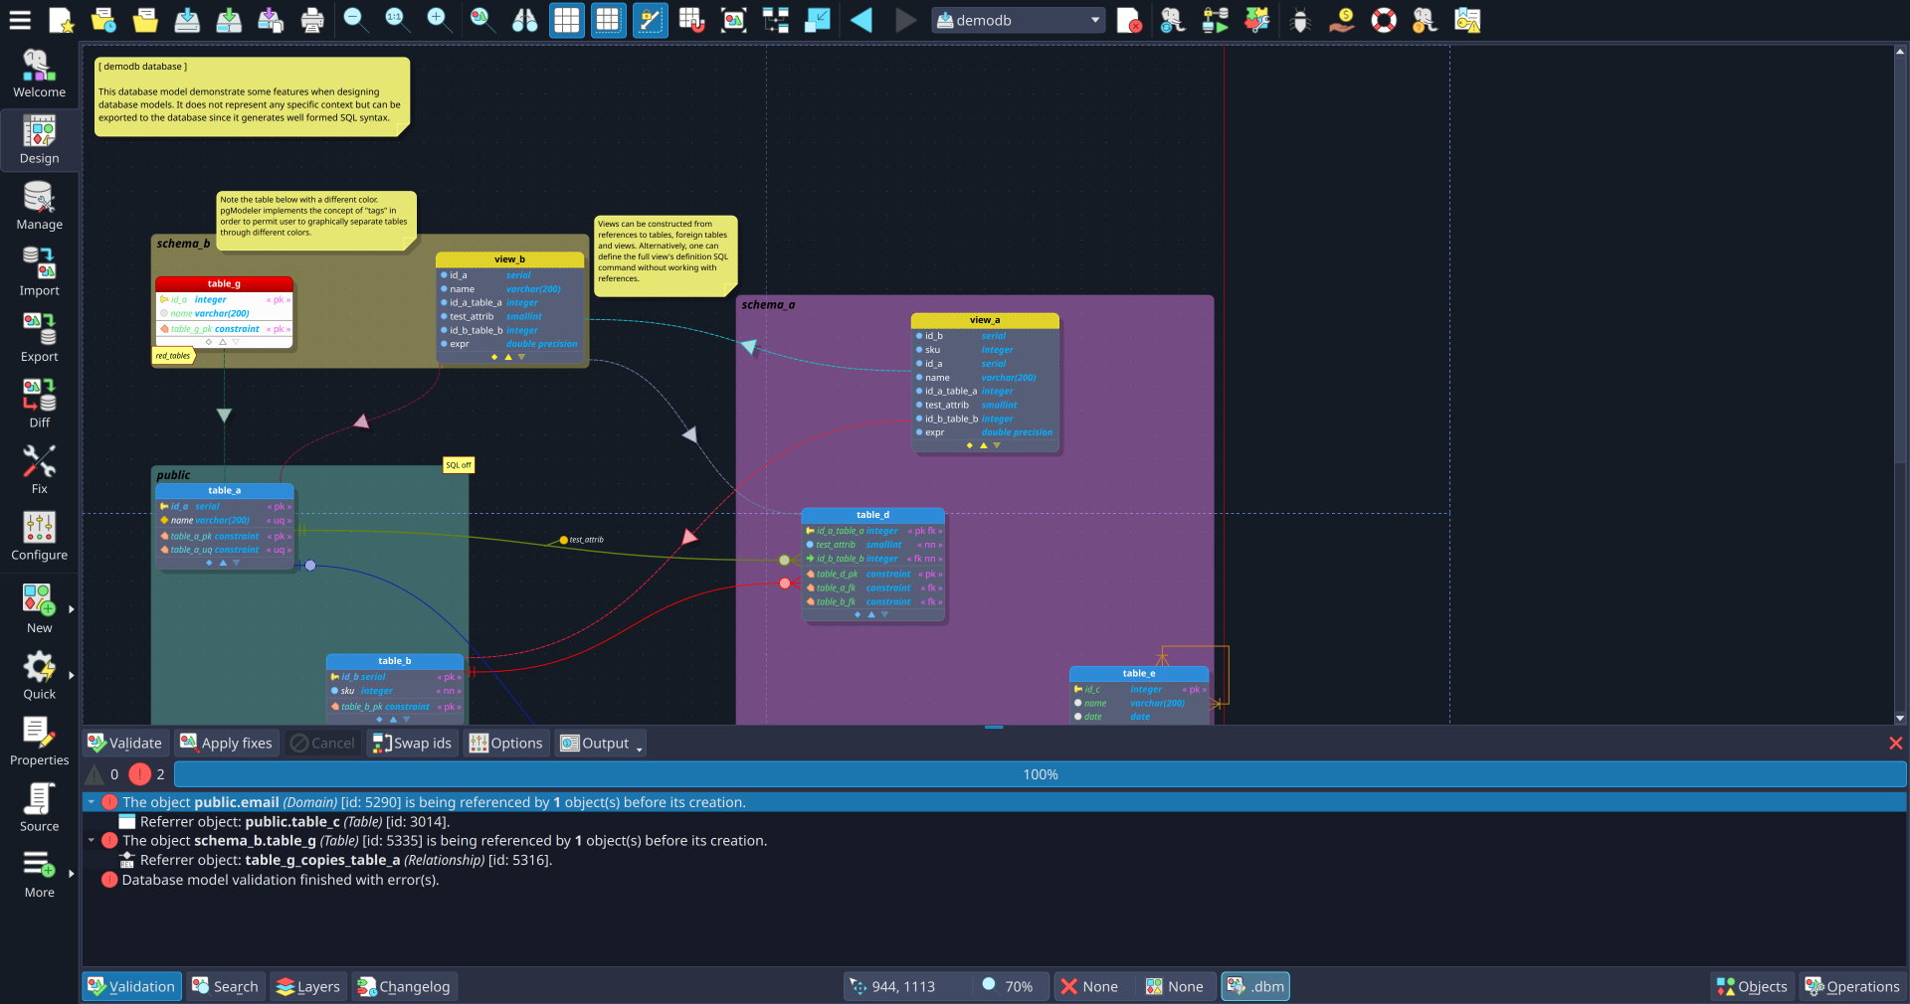Screen dimensions: 1910x1004
Task: Open the Diff tool in the sidebar
Action: coord(39,403)
